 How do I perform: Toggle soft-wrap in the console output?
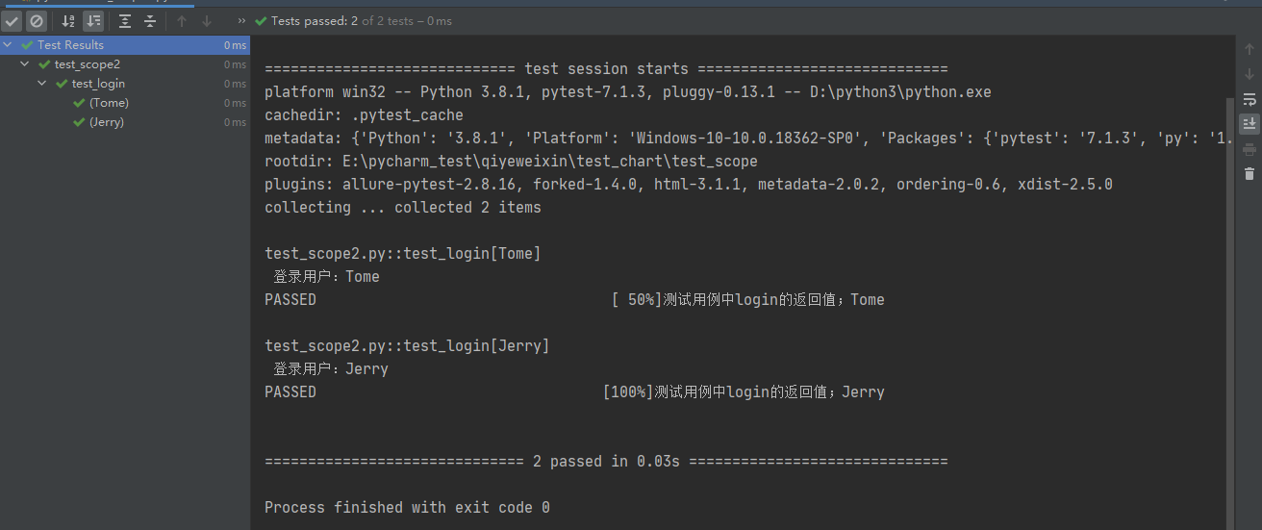click(x=1249, y=99)
